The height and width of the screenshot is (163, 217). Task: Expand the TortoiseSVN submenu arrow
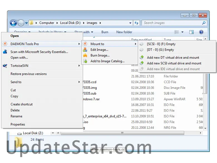pyautogui.click(x=79, y=65)
